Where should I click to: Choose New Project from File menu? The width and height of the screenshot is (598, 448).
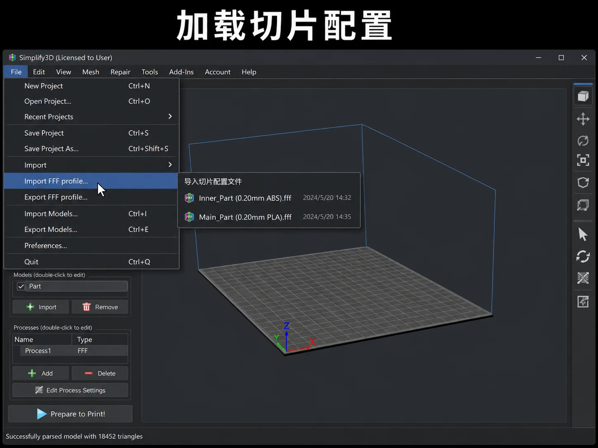coord(91,86)
